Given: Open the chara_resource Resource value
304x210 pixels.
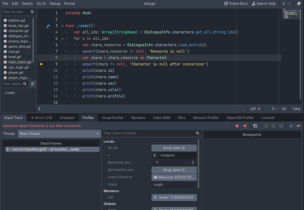Looking at the screenshot, I should pos(174,177).
